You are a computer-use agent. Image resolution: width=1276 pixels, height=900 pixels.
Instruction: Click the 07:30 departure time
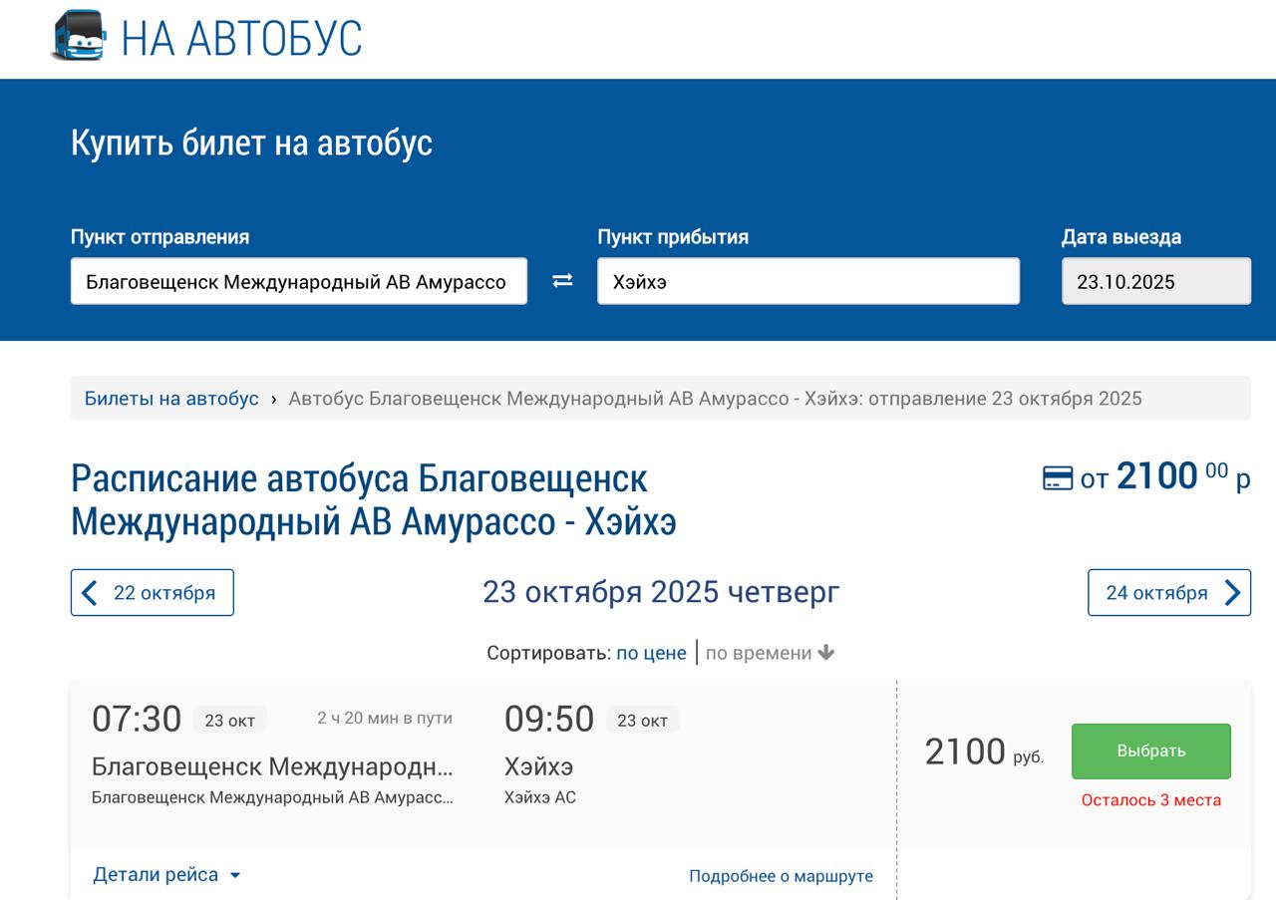(x=137, y=719)
